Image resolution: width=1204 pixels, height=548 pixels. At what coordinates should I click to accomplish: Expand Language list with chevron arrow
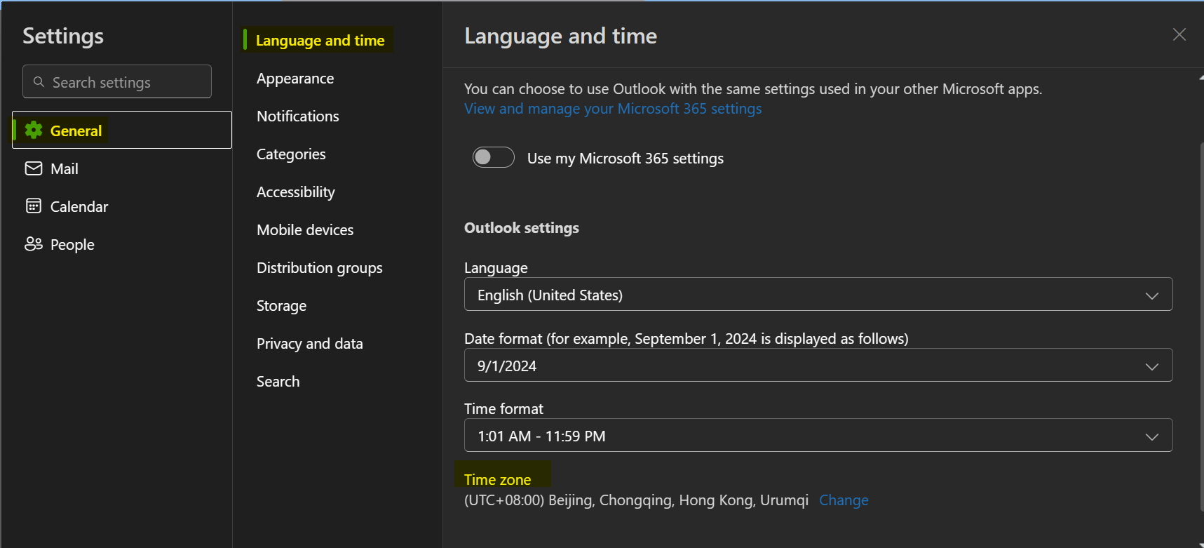point(1151,295)
